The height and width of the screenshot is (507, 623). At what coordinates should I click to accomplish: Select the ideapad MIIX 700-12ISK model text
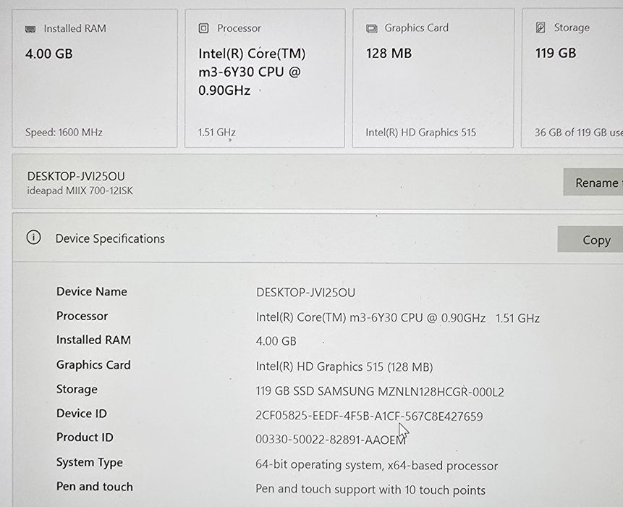pyautogui.click(x=80, y=191)
